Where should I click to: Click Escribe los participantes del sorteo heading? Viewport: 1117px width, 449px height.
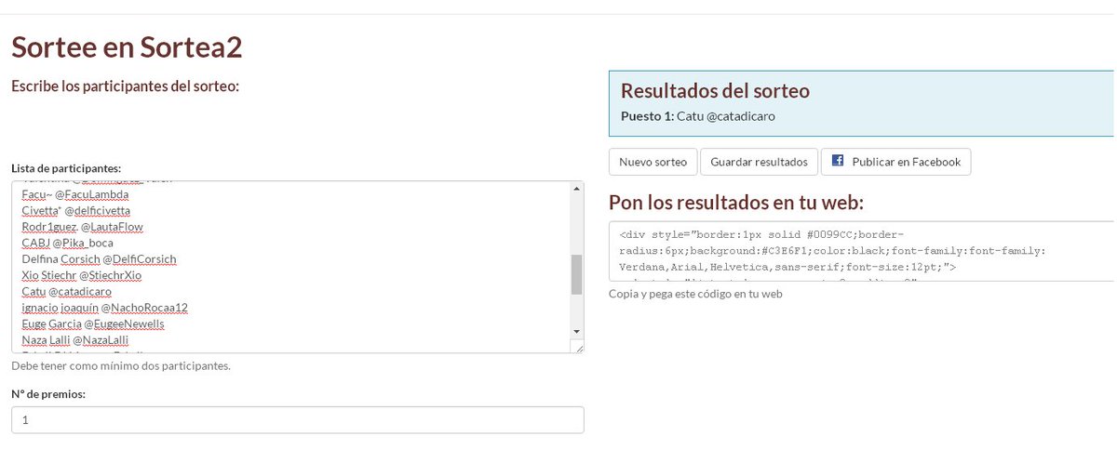click(126, 86)
